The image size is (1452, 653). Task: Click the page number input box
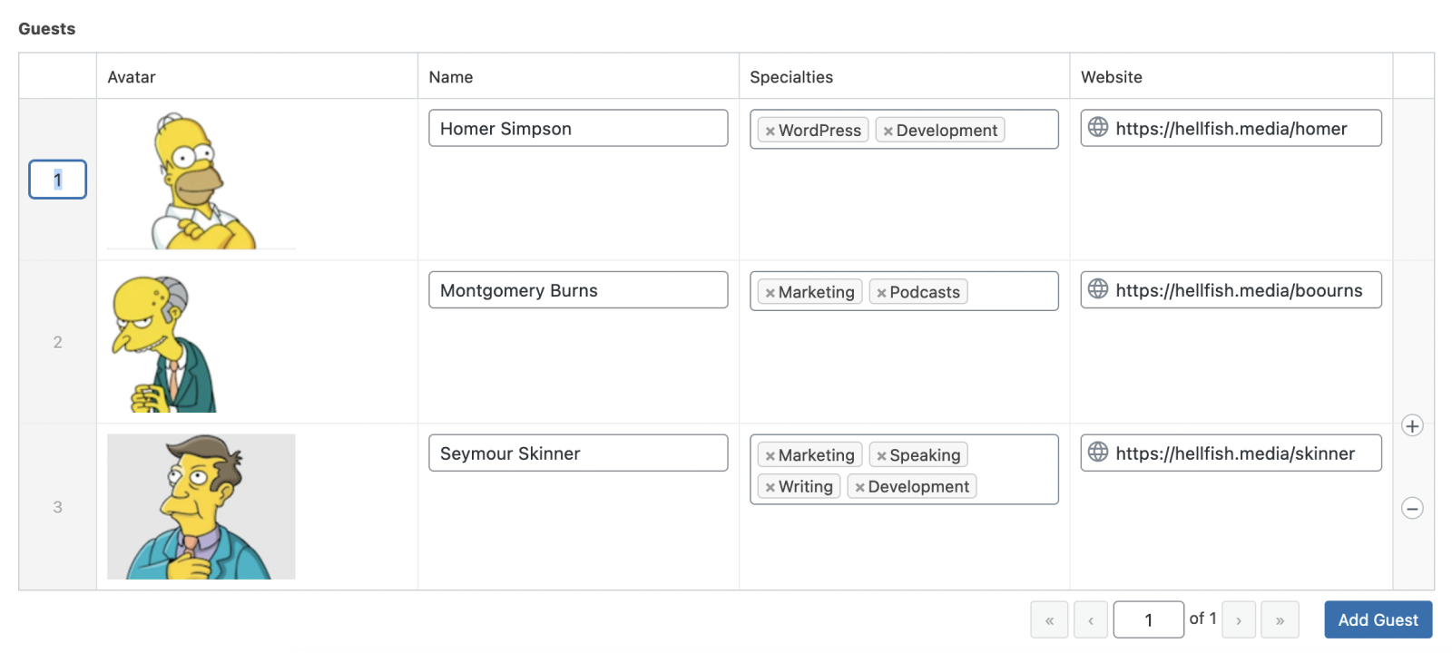pos(1149,619)
